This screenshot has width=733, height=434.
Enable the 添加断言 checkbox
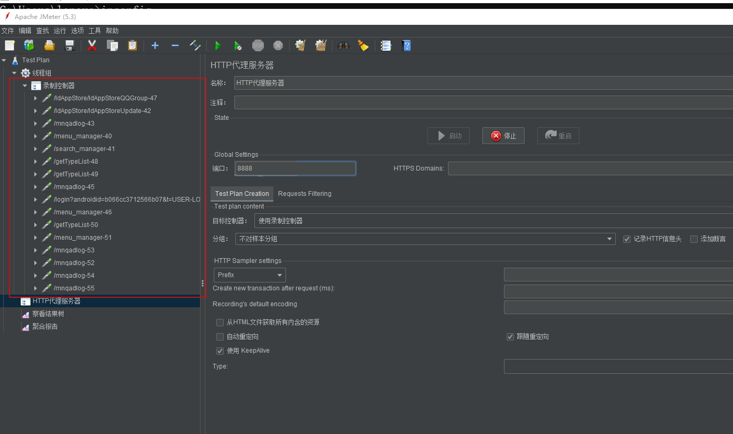(x=694, y=239)
